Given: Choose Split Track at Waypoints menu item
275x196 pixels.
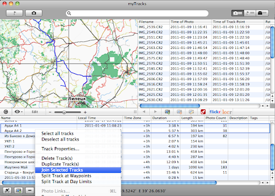Looking at the screenshot, I should pyautogui.click(x=66, y=176).
